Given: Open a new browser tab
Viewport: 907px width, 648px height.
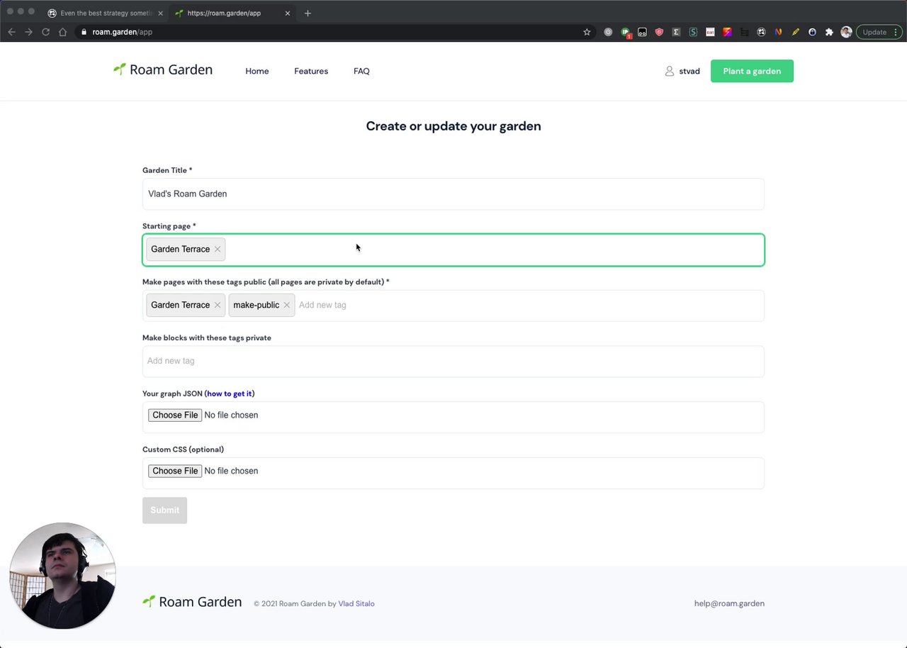Looking at the screenshot, I should (x=308, y=13).
